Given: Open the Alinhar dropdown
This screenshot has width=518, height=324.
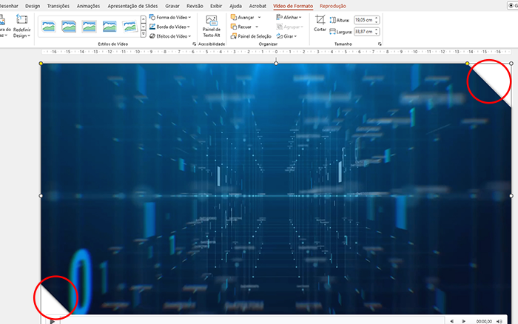Looking at the screenshot, I should [x=286, y=16].
